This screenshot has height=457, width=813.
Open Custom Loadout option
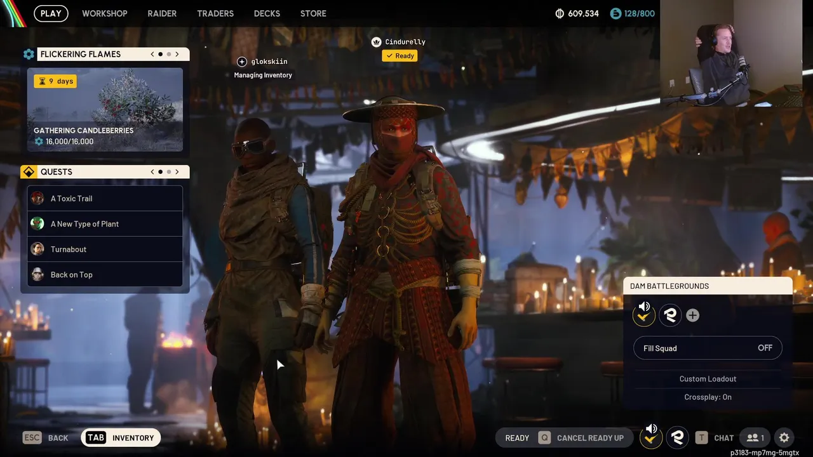708,379
